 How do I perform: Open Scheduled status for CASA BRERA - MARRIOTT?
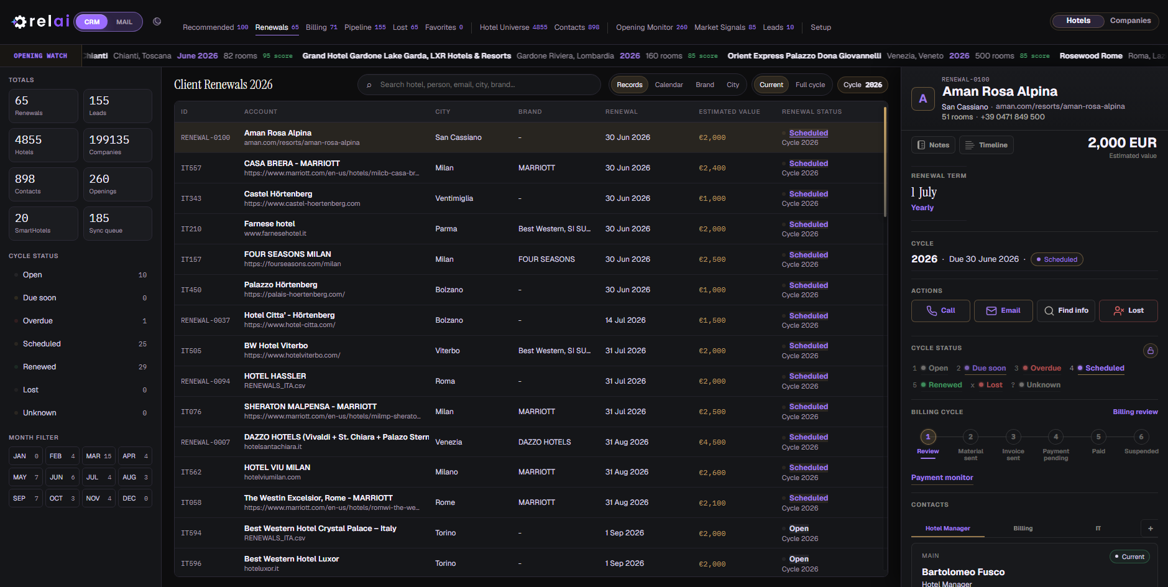[808, 164]
